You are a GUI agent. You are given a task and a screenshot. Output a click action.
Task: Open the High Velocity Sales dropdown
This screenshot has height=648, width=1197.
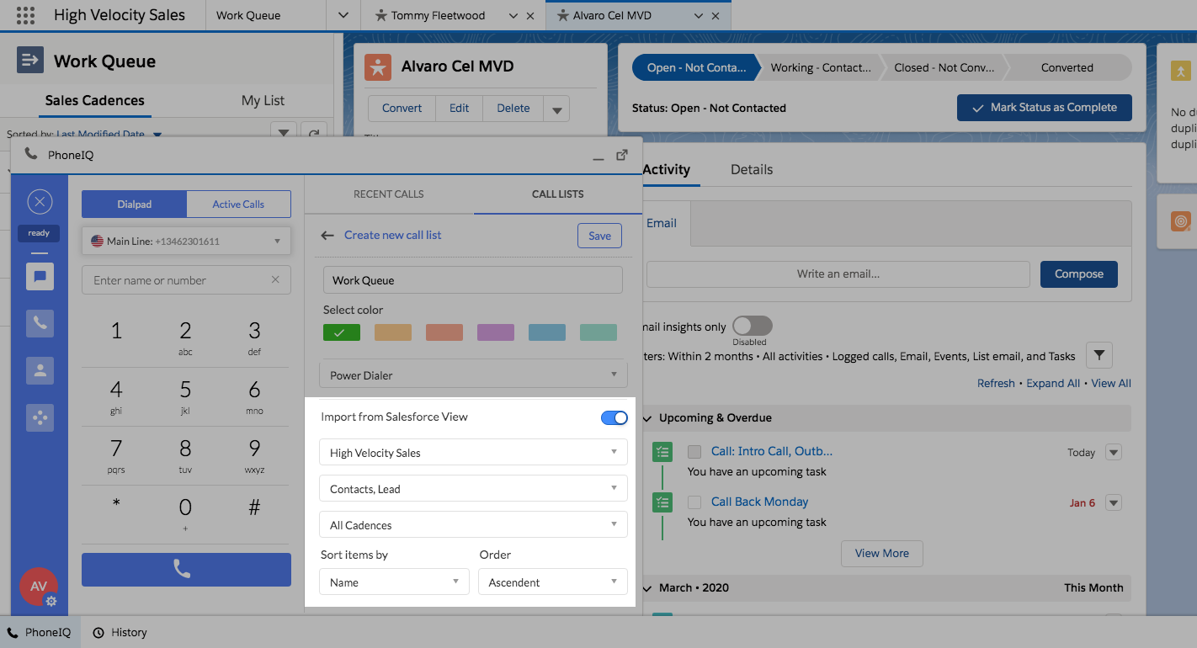tap(473, 453)
